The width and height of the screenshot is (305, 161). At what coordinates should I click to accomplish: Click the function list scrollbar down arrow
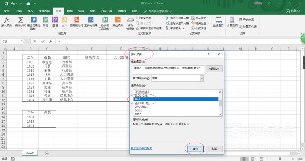pos(220,114)
